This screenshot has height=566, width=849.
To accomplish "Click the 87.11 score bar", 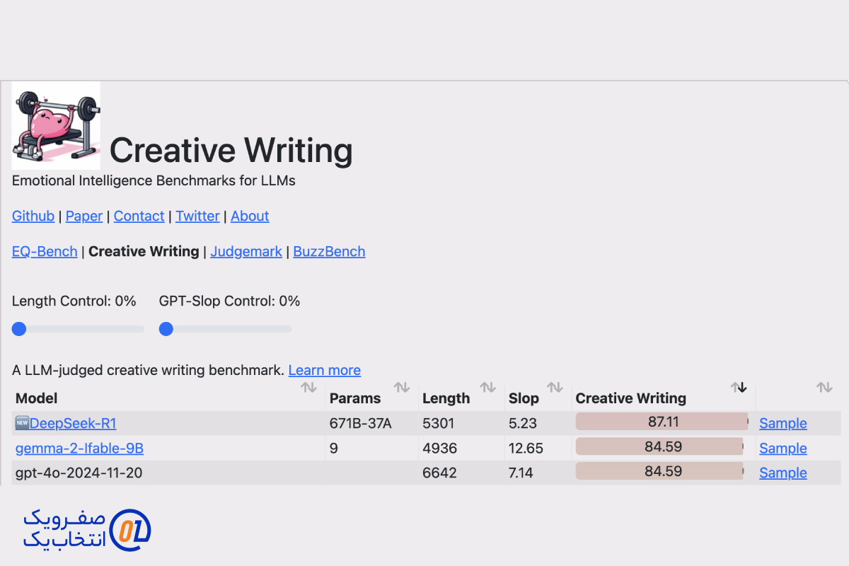I will (662, 422).
